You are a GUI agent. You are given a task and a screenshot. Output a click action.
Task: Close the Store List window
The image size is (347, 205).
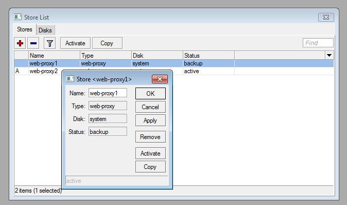pos(326,18)
